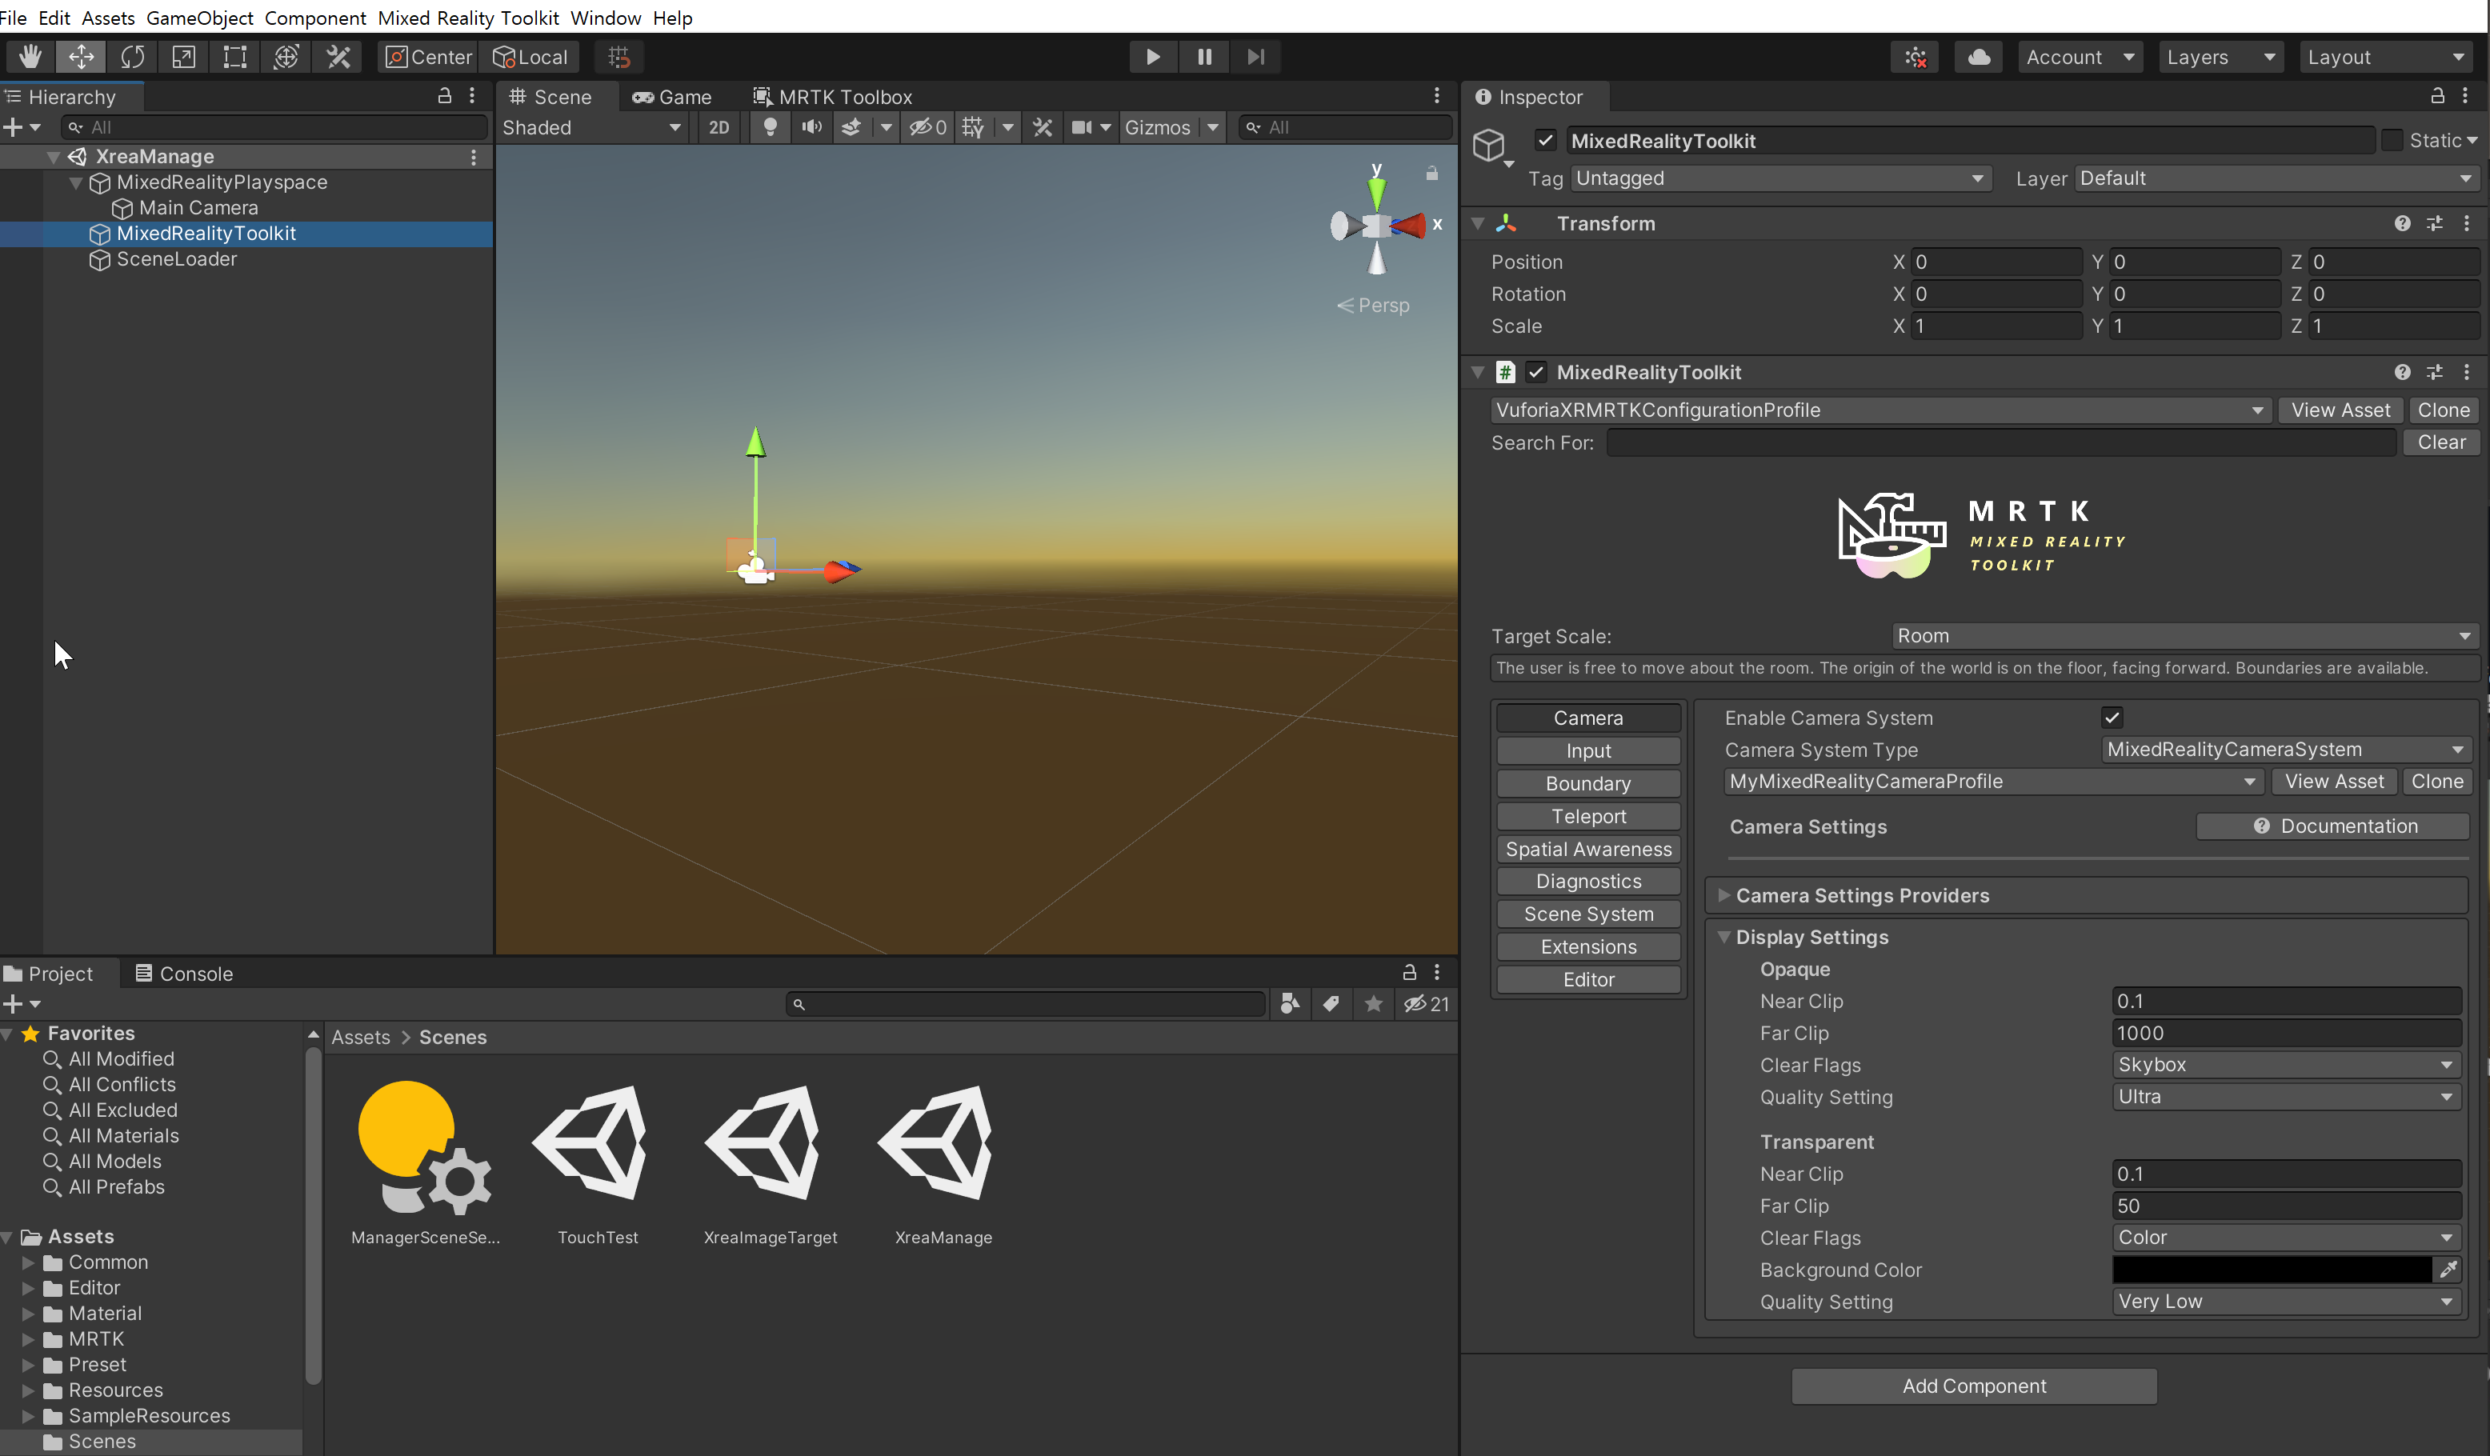Viewport: 2490px width, 1456px height.
Task: Switch to the Console tab
Action: click(x=184, y=974)
